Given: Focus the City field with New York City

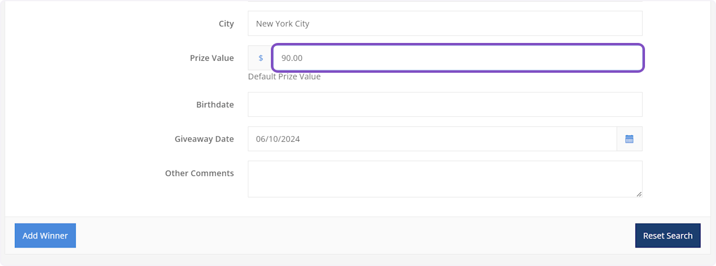Looking at the screenshot, I should click(445, 24).
